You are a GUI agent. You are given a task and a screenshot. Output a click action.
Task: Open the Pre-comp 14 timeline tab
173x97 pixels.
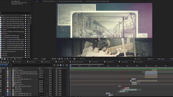124,62
